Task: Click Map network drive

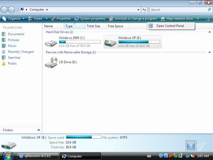Action: click(177, 19)
